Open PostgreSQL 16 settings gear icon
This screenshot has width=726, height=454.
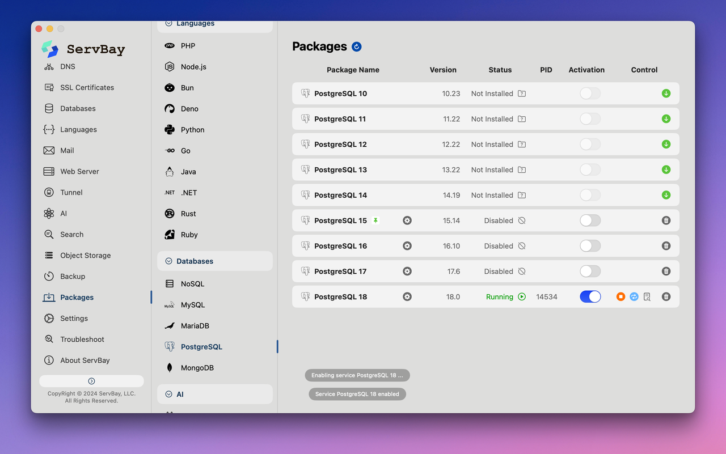(x=407, y=246)
